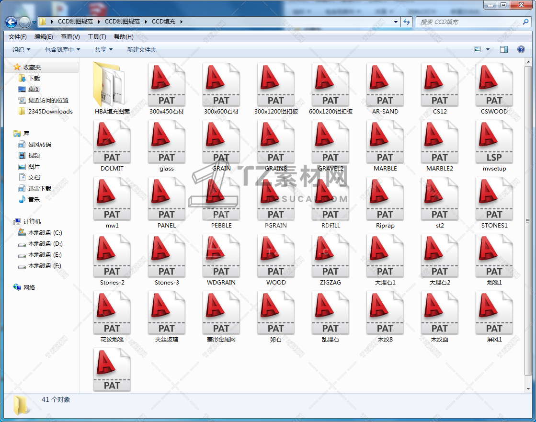The width and height of the screenshot is (536, 422).
Task: Select the 乱理石 pattern file
Action: click(x=331, y=317)
